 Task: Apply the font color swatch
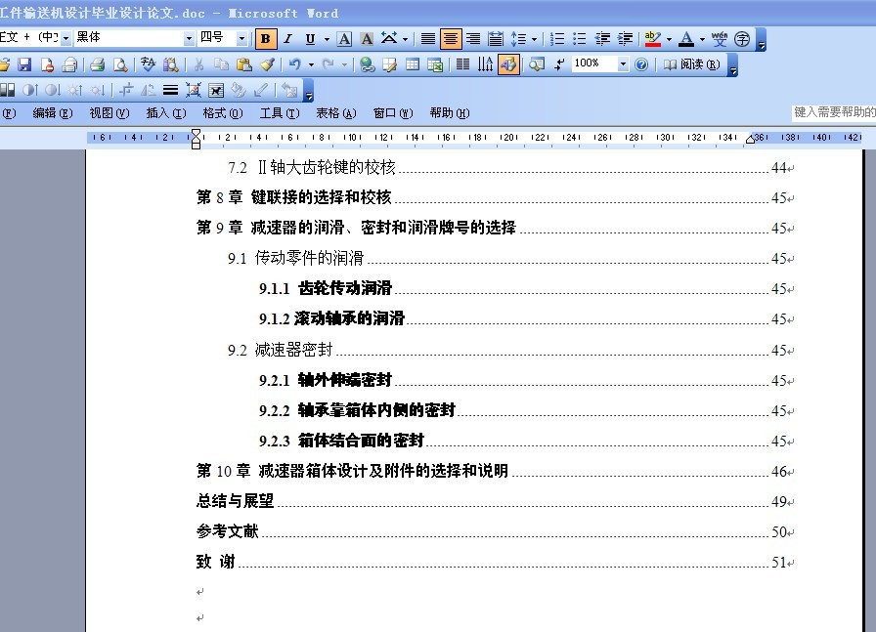[686, 38]
